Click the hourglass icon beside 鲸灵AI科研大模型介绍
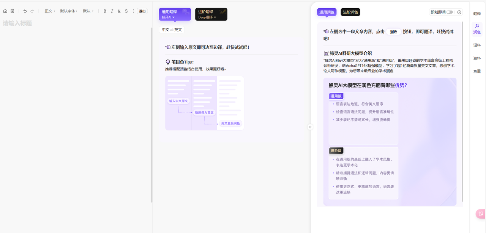The width and height of the screenshot is (486, 233). coord(326,53)
